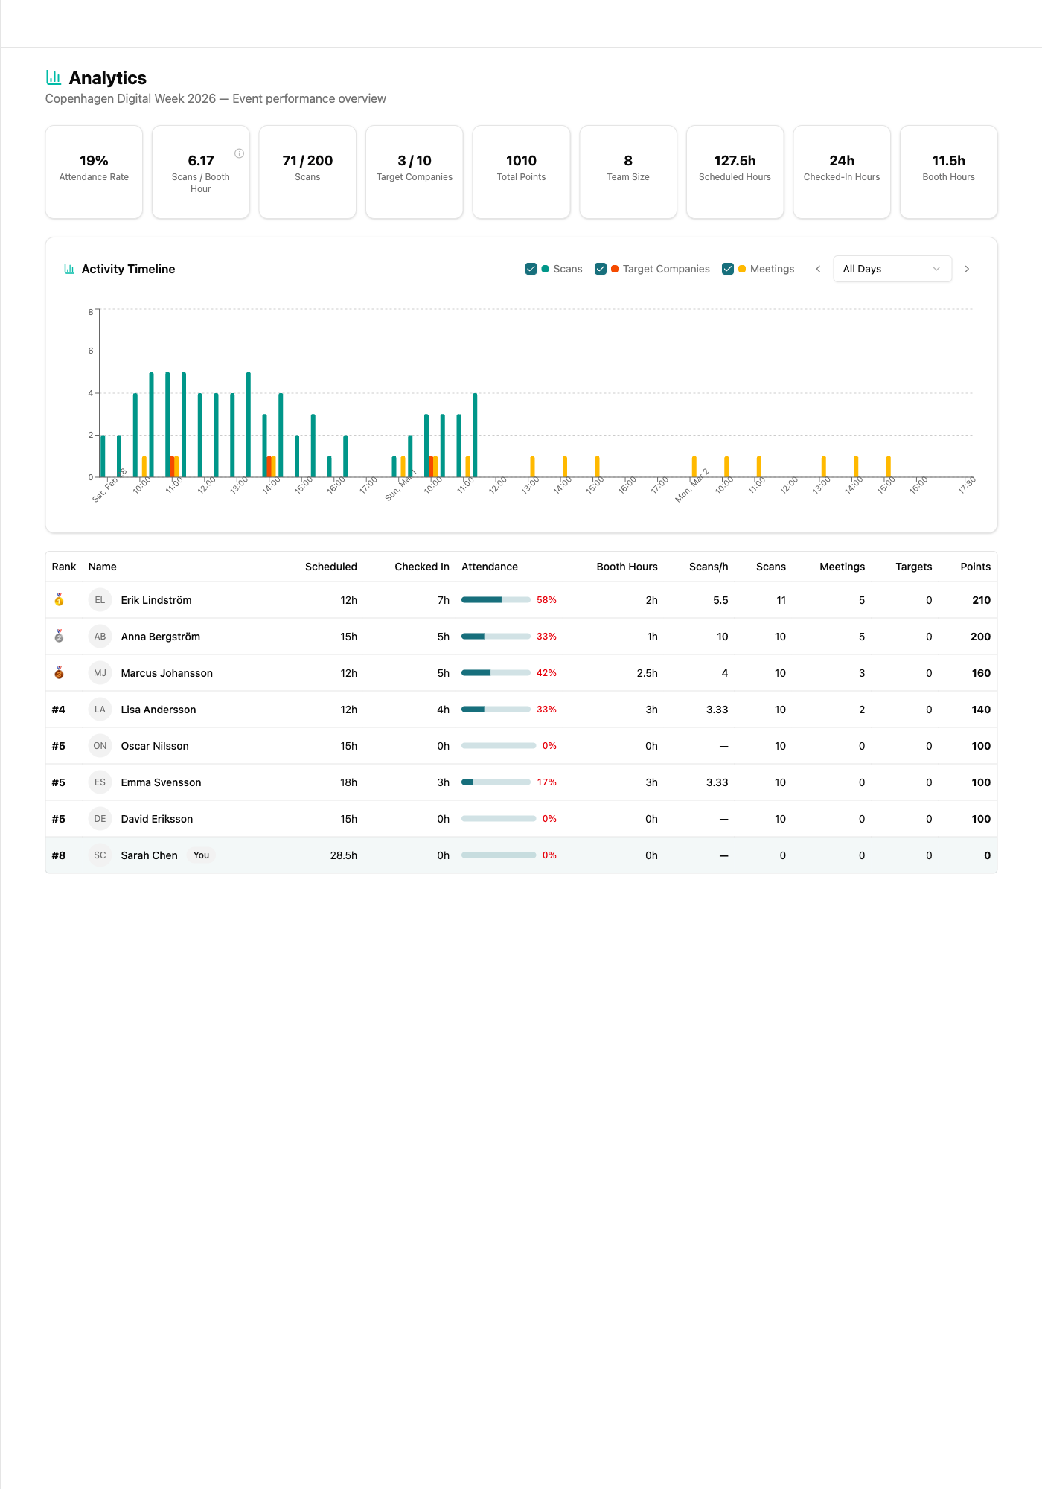Sort by Booth Hours column header

point(627,567)
